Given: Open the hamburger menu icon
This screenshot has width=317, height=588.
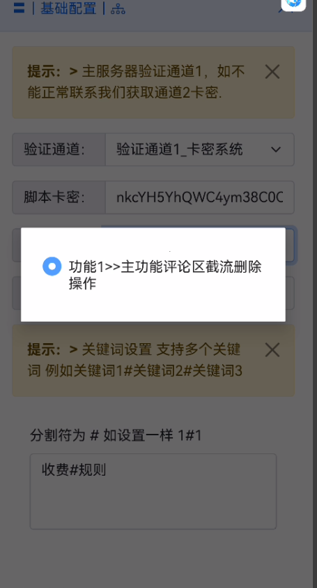Looking at the screenshot, I should click(x=19, y=8).
